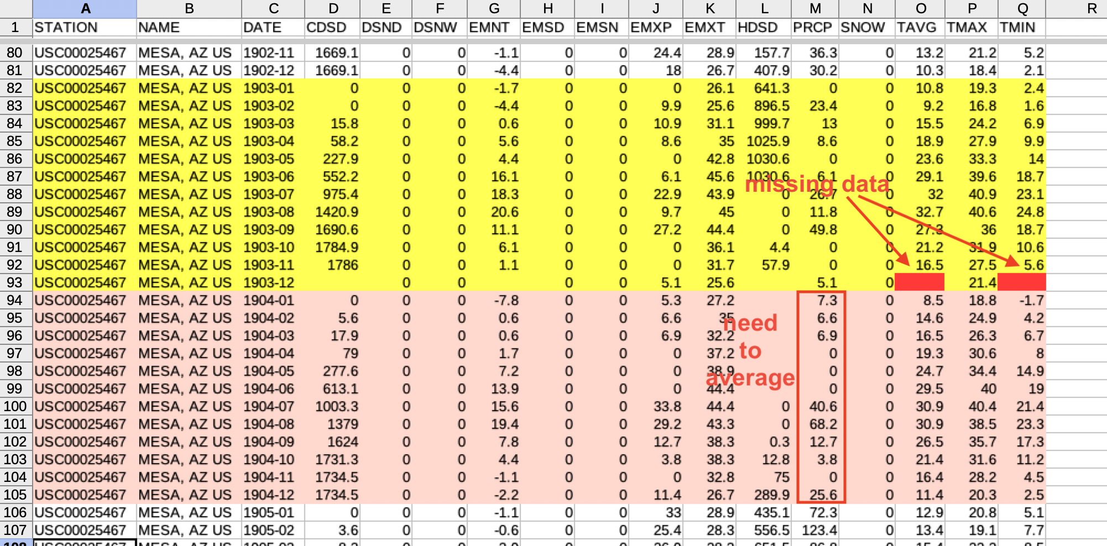1107x546 pixels.
Task: Select EMNT value -7.8 in row 94
Action: coord(494,300)
